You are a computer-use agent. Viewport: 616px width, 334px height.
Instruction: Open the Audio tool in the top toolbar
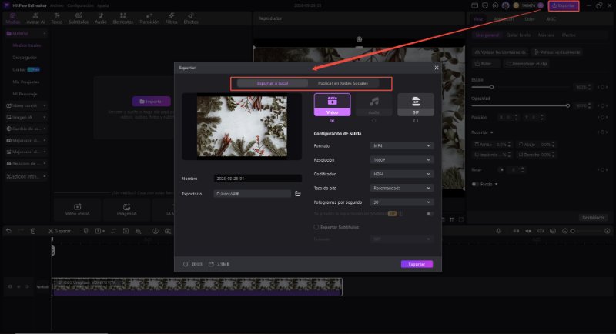click(x=101, y=18)
